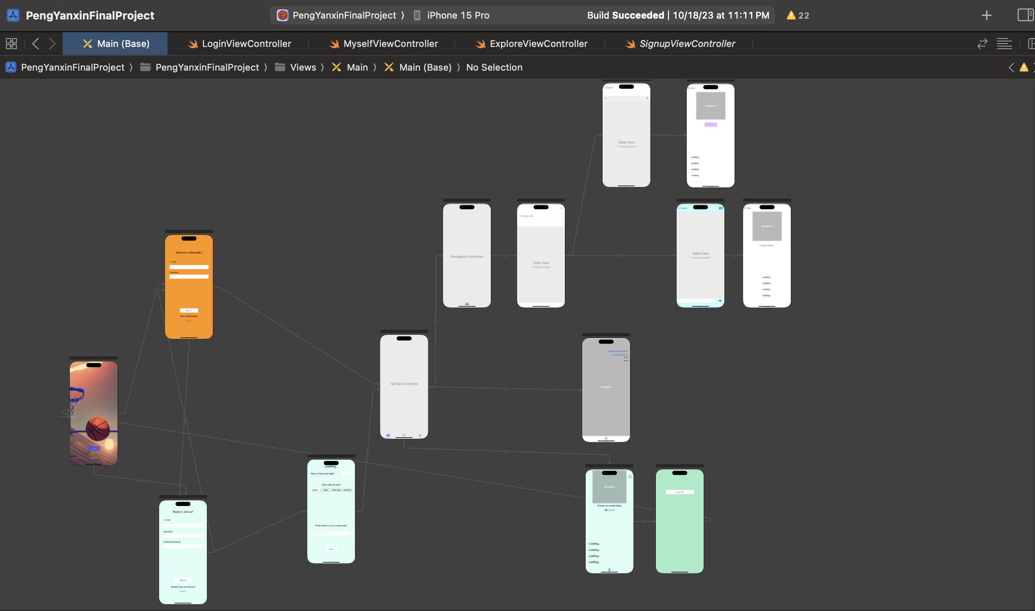Go back with the left chevron
1035x611 pixels.
tap(36, 44)
